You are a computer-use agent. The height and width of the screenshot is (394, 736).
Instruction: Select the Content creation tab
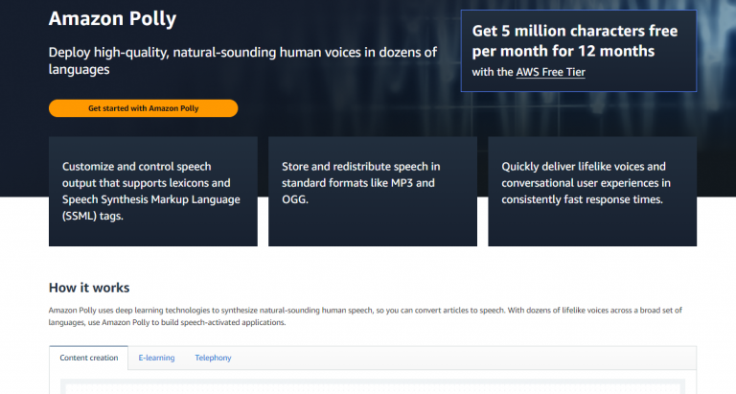88,358
